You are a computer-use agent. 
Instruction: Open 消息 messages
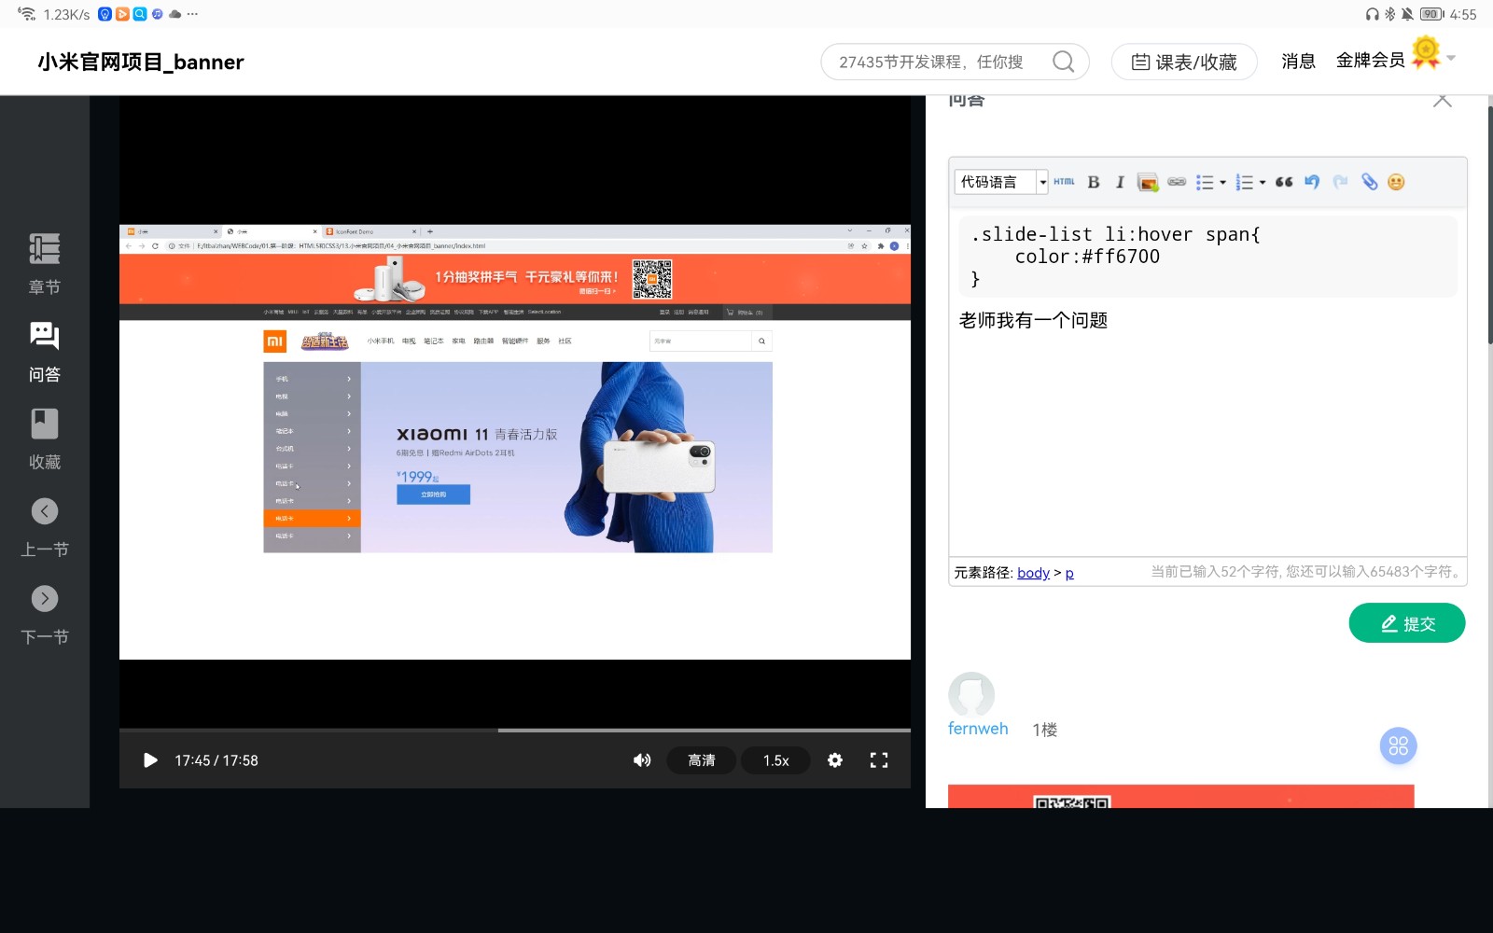point(1298,61)
